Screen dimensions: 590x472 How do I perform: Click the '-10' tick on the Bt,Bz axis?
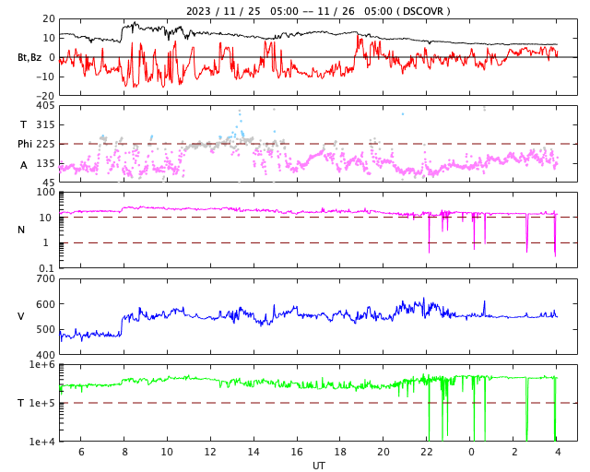(x=45, y=77)
